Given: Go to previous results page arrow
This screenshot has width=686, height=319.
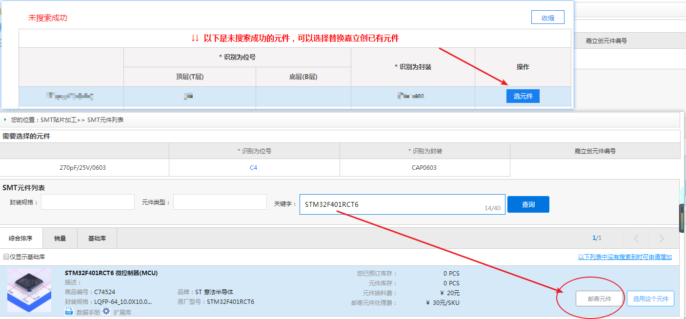Looking at the screenshot, I should (x=636, y=239).
